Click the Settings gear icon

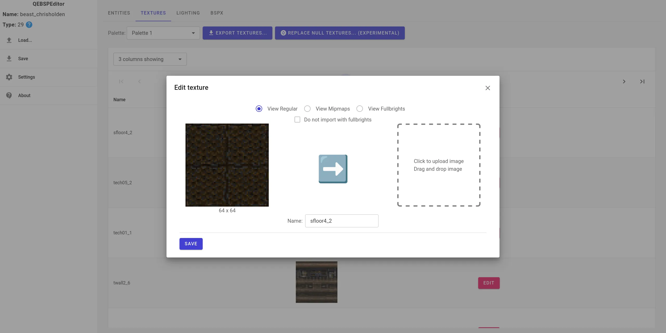(9, 77)
